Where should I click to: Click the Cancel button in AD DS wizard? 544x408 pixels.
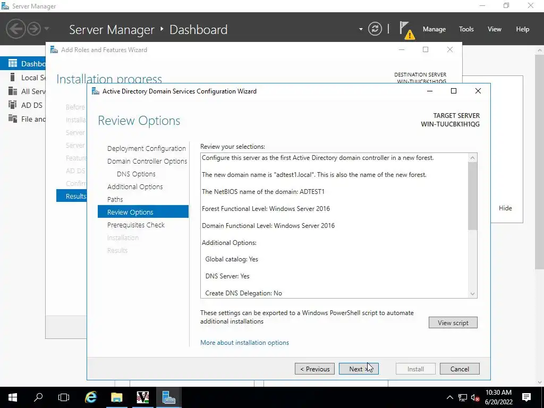460,369
